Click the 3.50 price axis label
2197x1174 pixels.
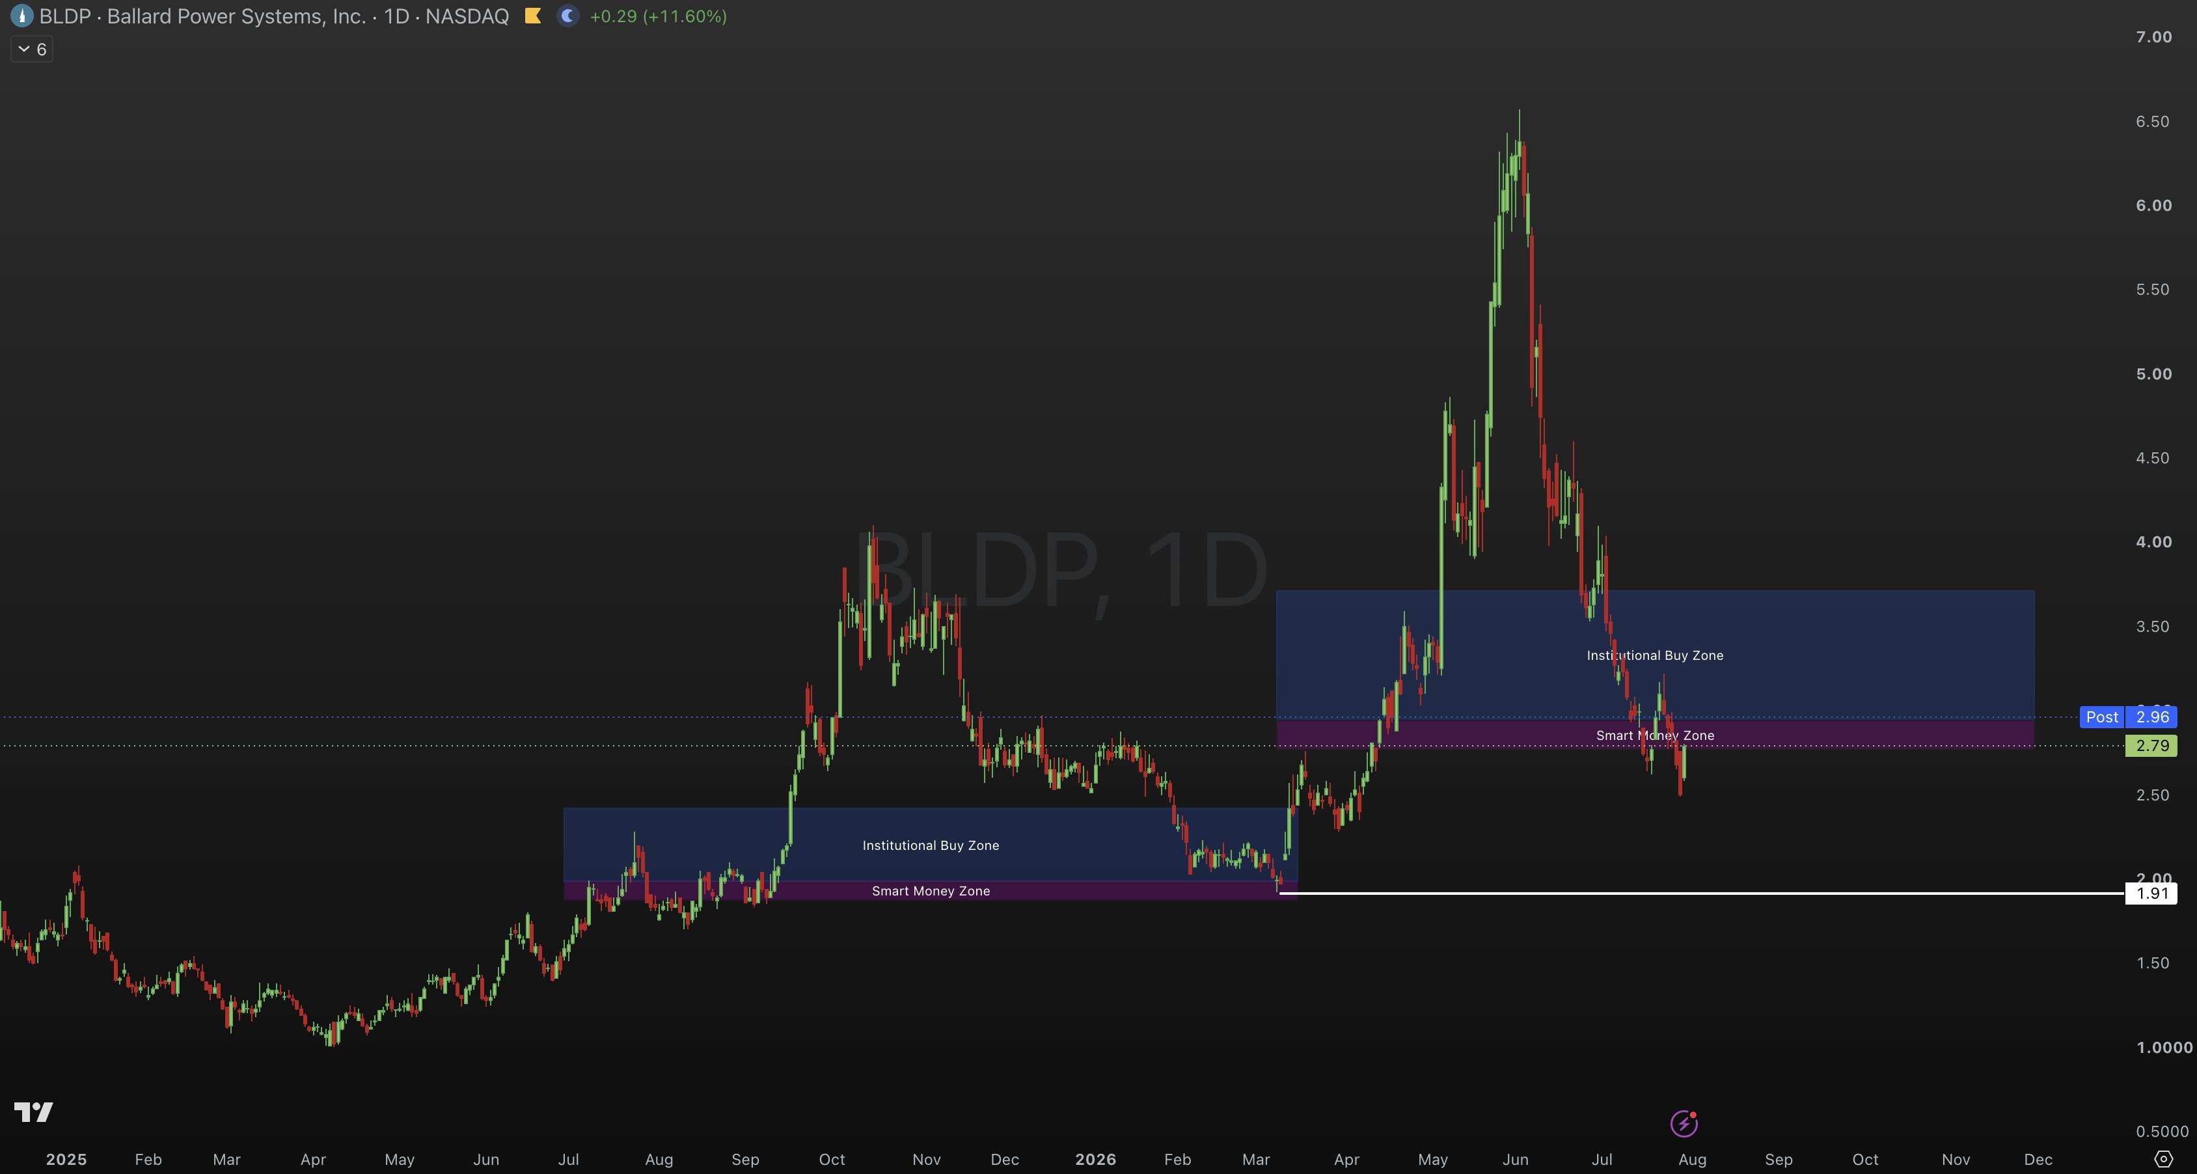tap(2153, 627)
